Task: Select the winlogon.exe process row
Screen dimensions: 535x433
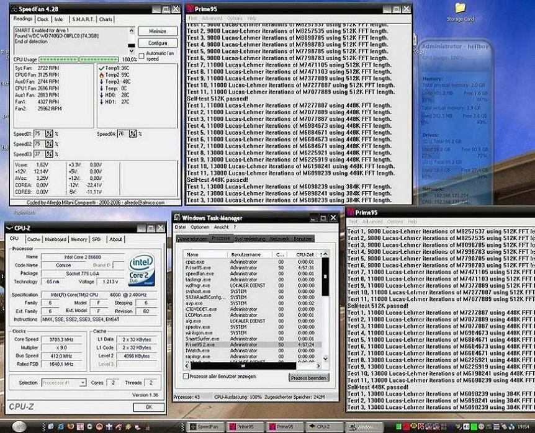Action: point(253,333)
